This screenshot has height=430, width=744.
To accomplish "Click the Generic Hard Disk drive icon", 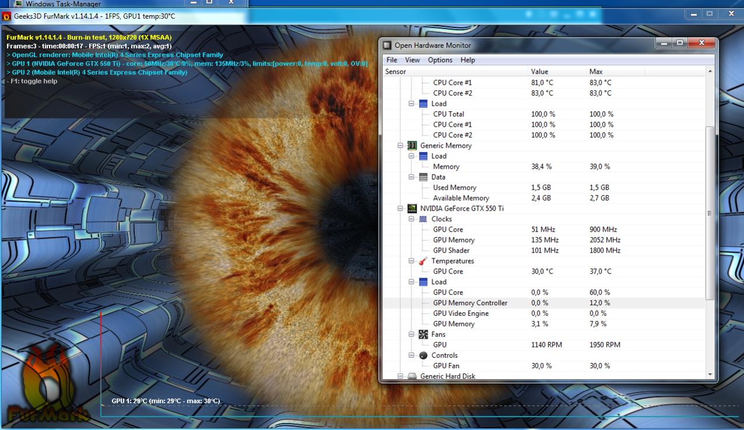I will 411,377.
